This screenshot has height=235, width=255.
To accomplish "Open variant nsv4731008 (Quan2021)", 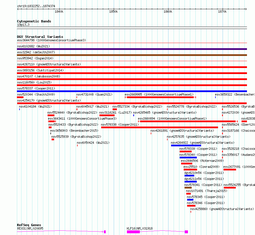I will (94, 94).
